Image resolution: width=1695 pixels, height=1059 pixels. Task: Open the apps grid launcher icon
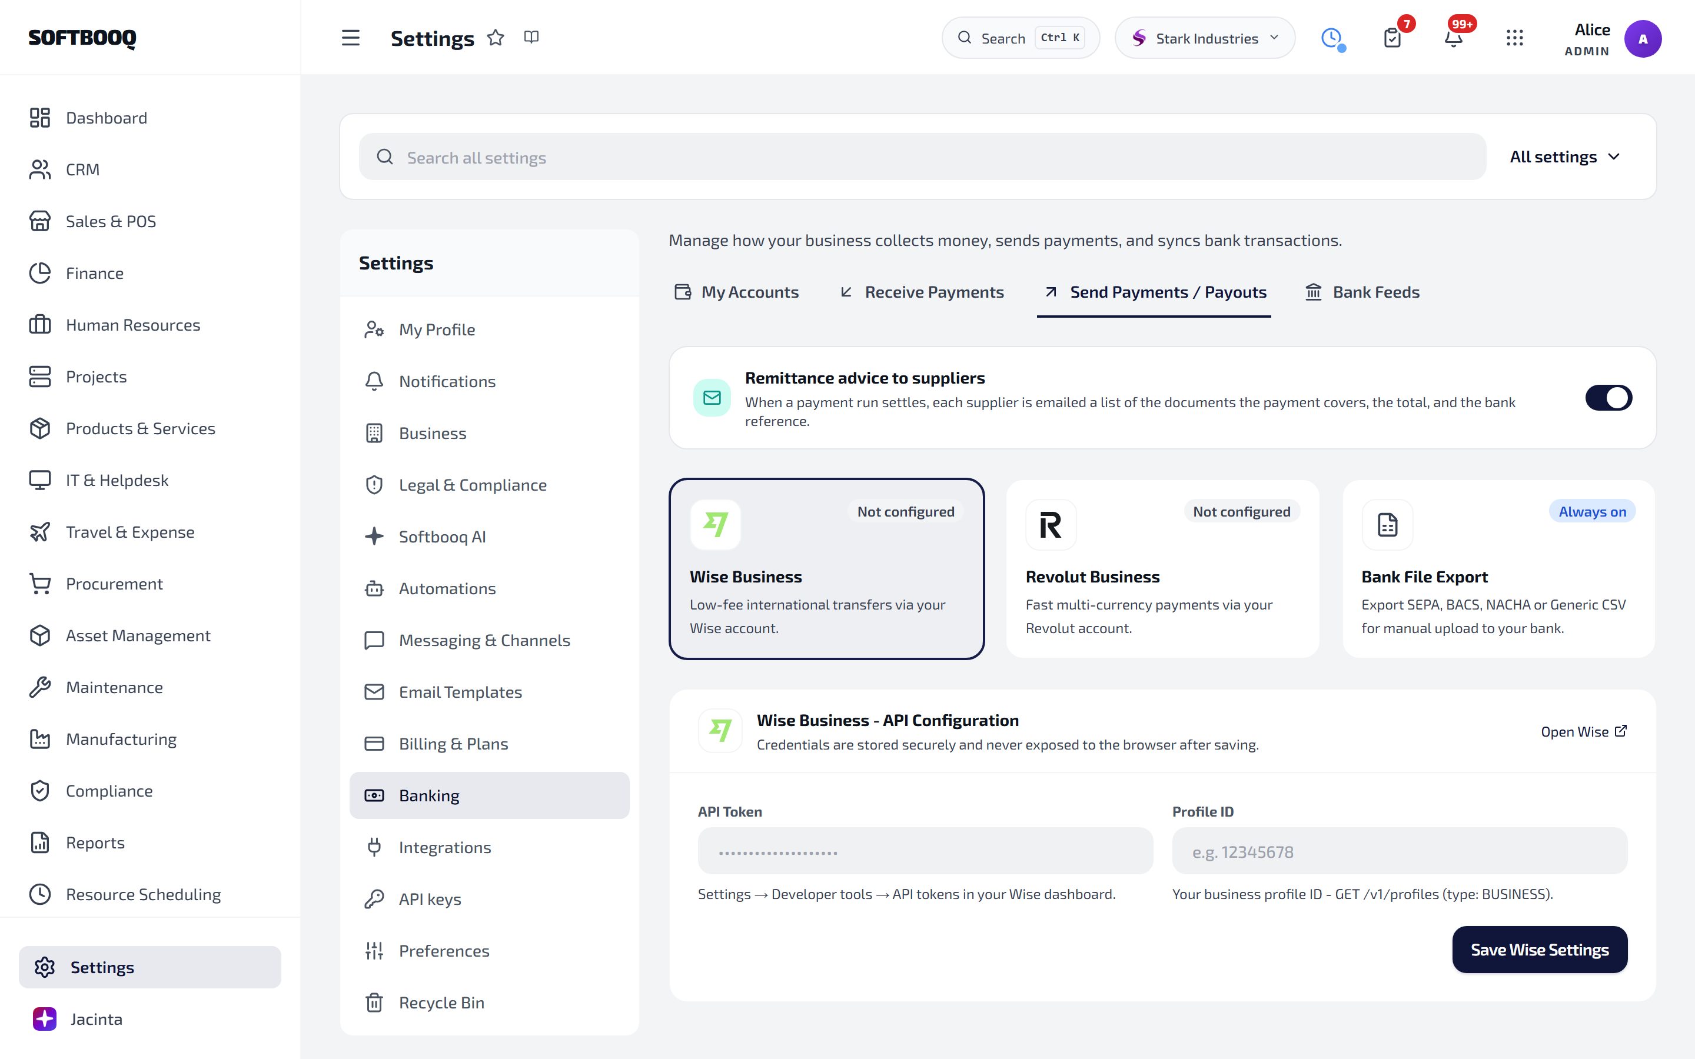(1515, 38)
